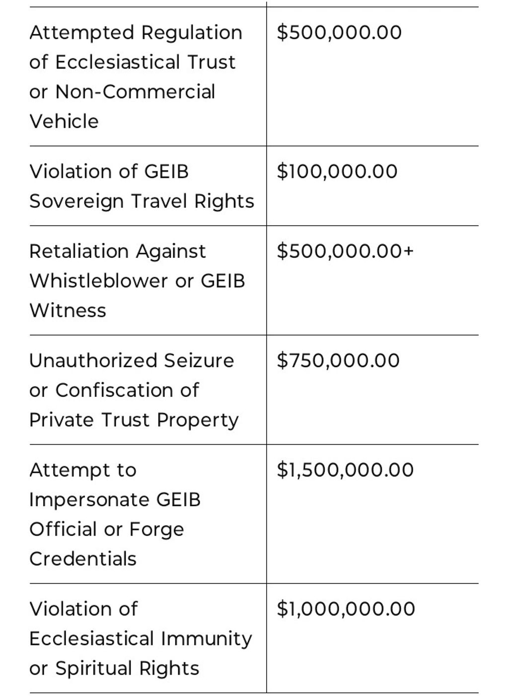Click the word 'Witness'
Viewport: 508px width, 700px height.
tap(68, 311)
